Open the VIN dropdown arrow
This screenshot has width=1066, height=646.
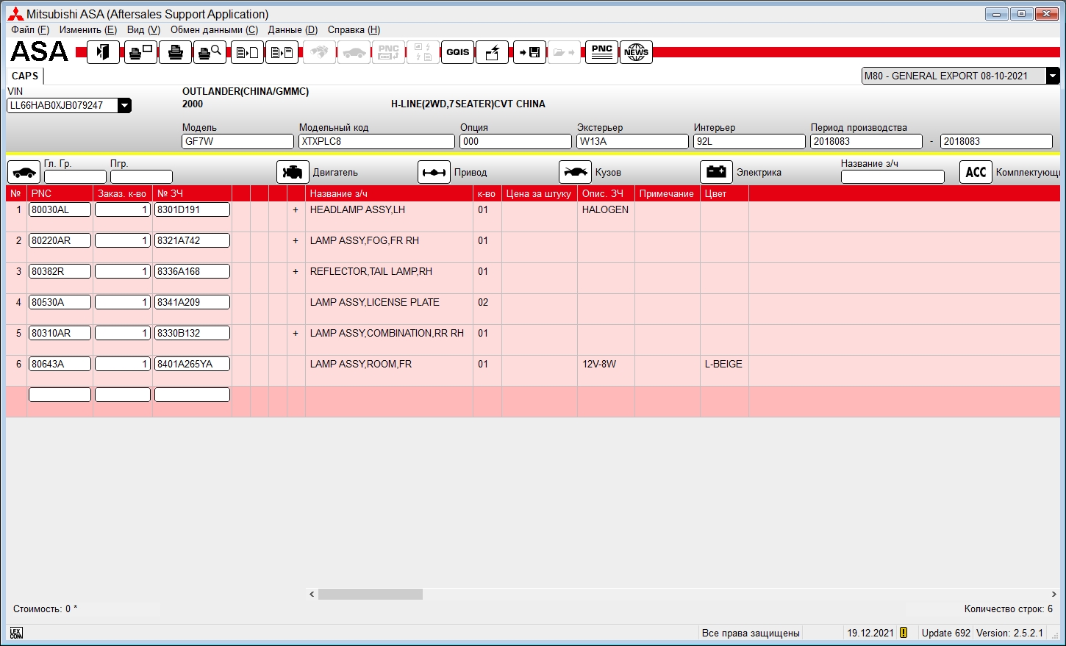(125, 106)
